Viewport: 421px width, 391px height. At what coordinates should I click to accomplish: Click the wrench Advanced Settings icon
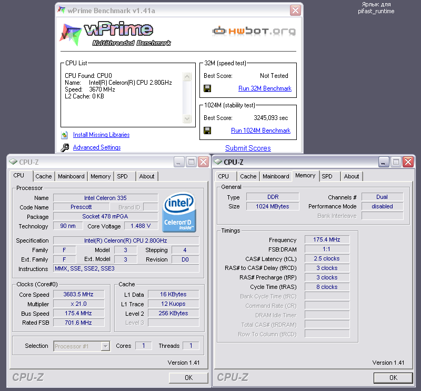64,147
